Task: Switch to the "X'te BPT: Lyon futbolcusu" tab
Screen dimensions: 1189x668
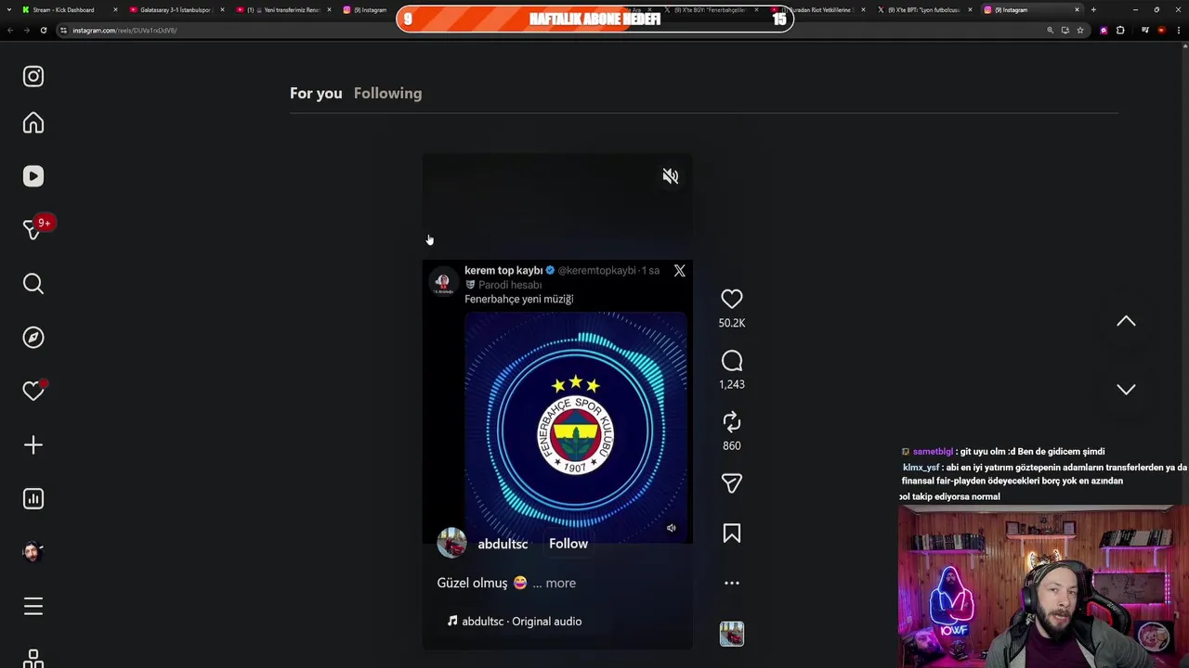Action: point(925,9)
